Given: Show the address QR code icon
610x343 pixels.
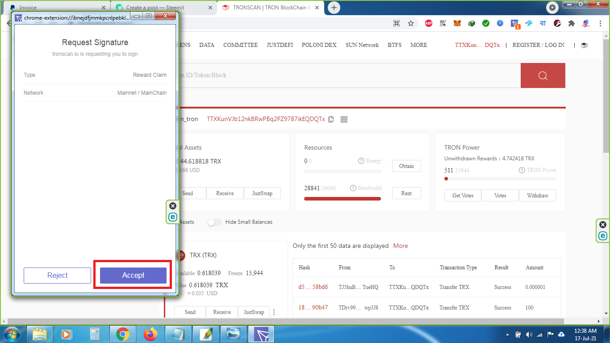Looking at the screenshot, I should (x=344, y=119).
